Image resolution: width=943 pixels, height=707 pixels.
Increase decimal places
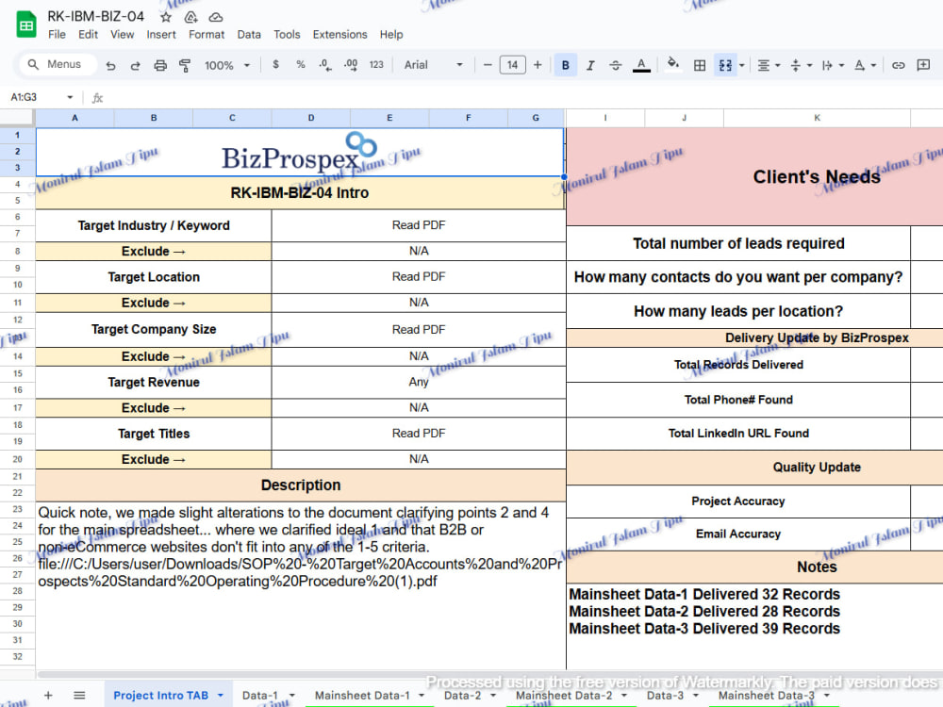point(351,64)
